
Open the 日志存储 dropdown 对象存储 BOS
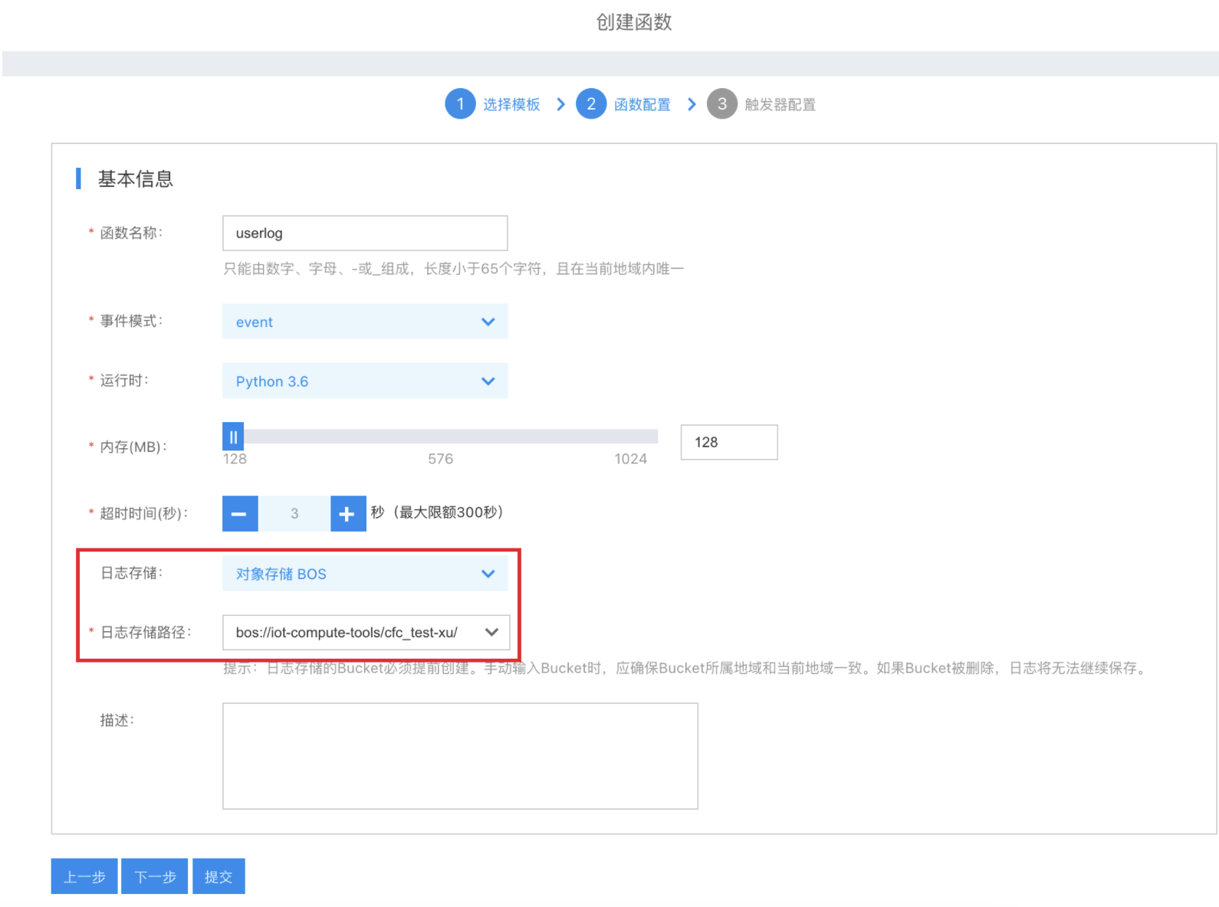[365, 573]
